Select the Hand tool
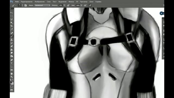The image size is (174, 98). [x=11, y=73]
